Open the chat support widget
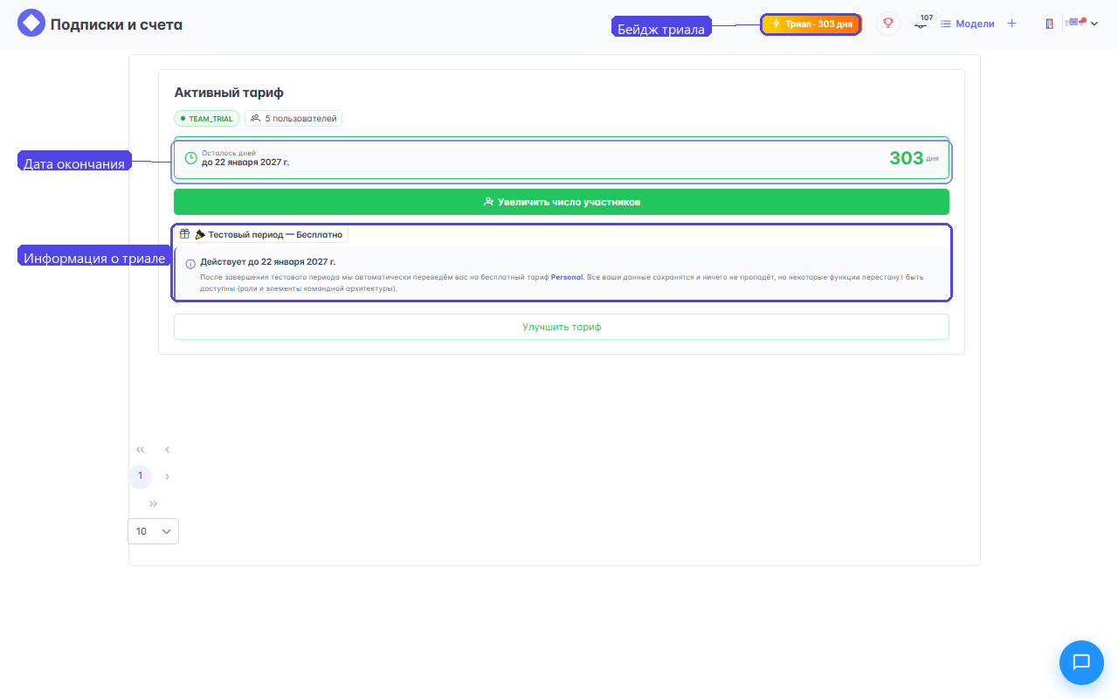Screen dimensions: 1118x699 tap(1080, 661)
